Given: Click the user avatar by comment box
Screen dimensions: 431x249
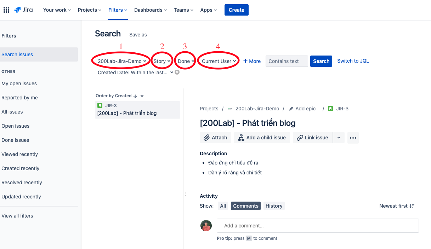Looking at the screenshot, I should (206, 226).
